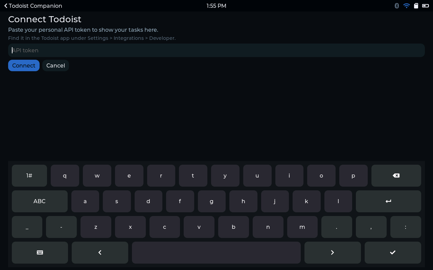The width and height of the screenshot is (433, 270).
Task: Tap the hyphen key
Action: pyautogui.click(x=61, y=227)
